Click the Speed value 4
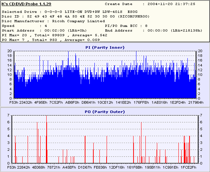Screen dimensions: 210x172 46,26
